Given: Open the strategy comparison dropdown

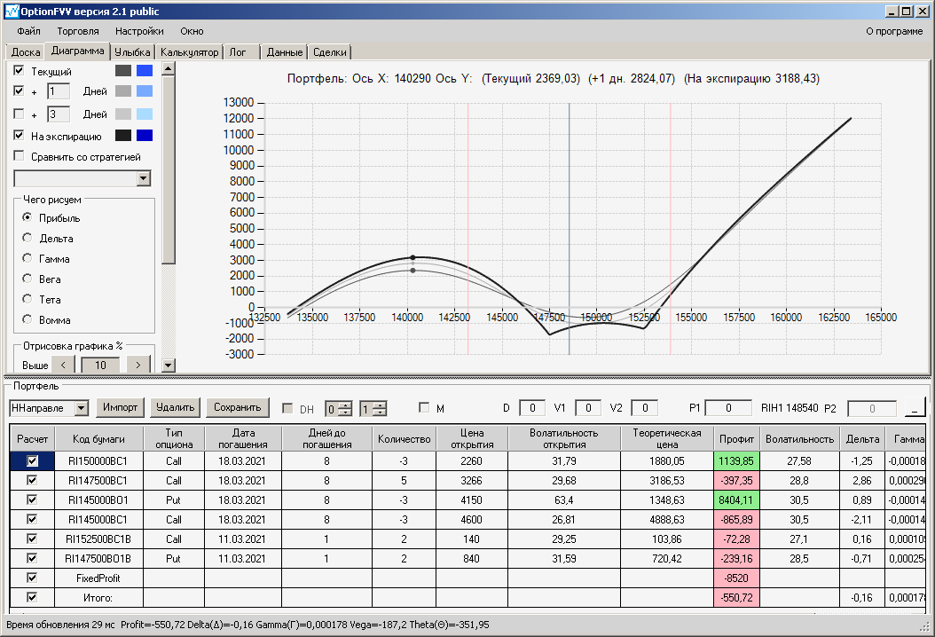Looking at the screenshot, I should pos(144,178).
